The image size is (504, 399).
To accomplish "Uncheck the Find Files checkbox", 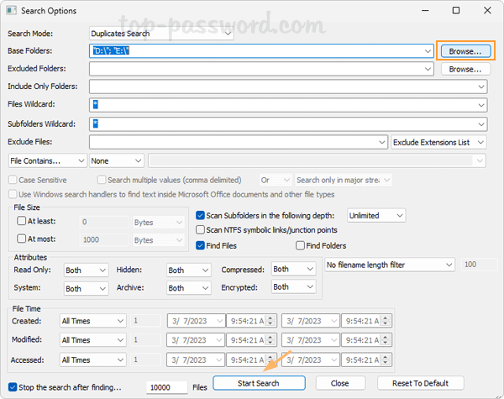I will pos(201,245).
